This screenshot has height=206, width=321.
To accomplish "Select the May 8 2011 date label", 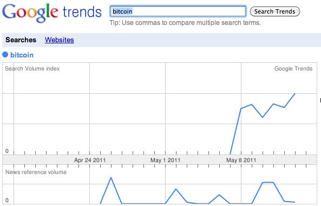I will pos(241,160).
